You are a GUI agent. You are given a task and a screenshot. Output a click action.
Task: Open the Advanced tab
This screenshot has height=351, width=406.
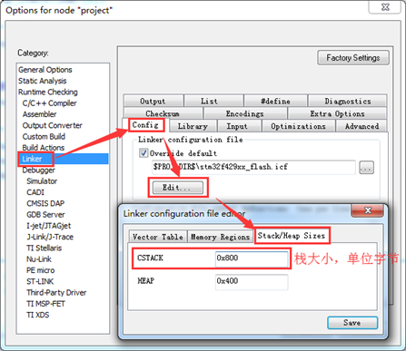361,126
